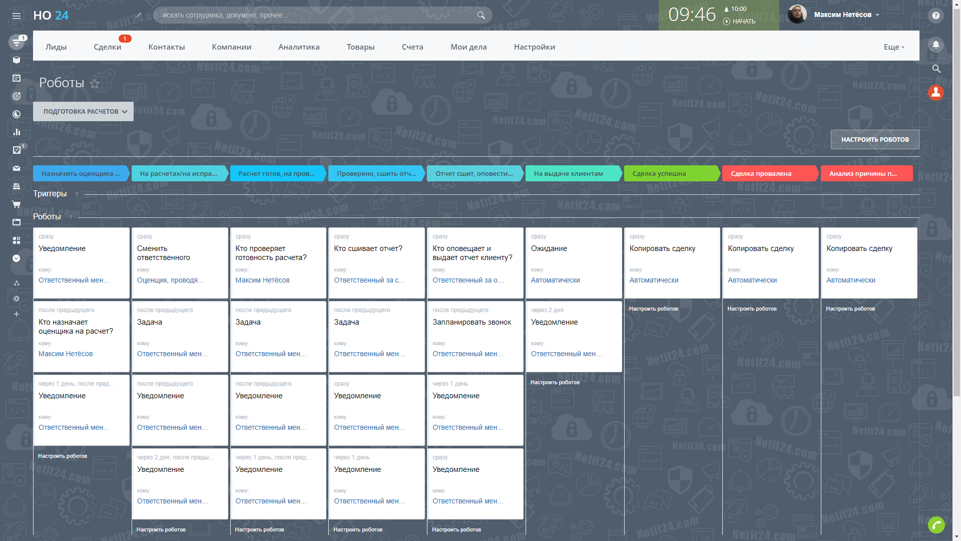Click Настроить роботов under the Ожидание column
This screenshot has width=961, height=541.
[555, 383]
